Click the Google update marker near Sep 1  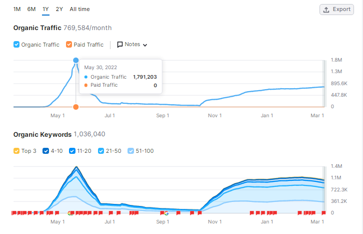(x=166, y=213)
